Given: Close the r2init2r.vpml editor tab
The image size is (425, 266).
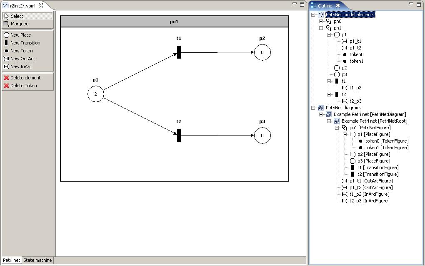Looking at the screenshot, I should (x=41, y=5).
